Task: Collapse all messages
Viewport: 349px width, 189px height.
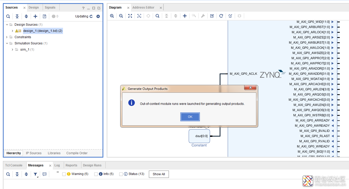Action: 17,174
